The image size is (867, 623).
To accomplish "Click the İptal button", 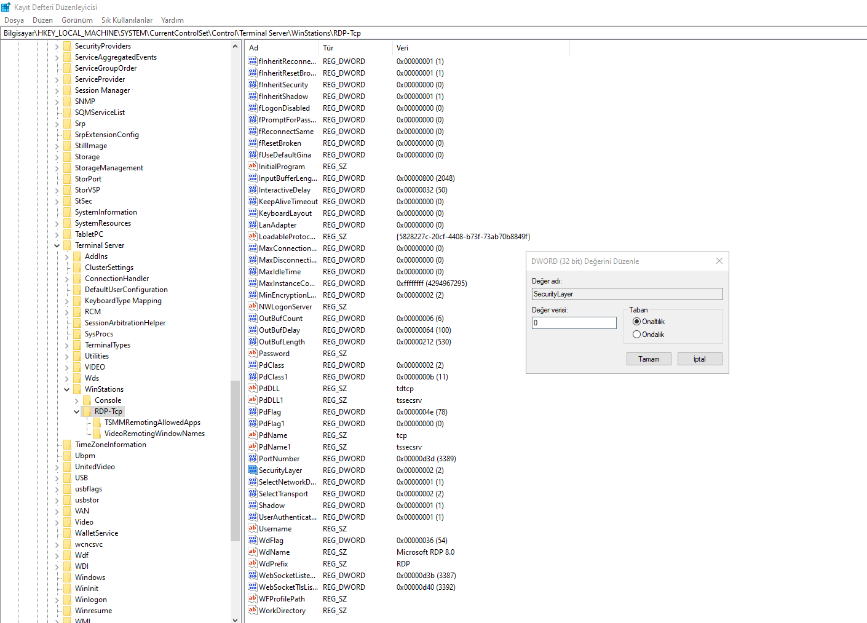I will [700, 359].
